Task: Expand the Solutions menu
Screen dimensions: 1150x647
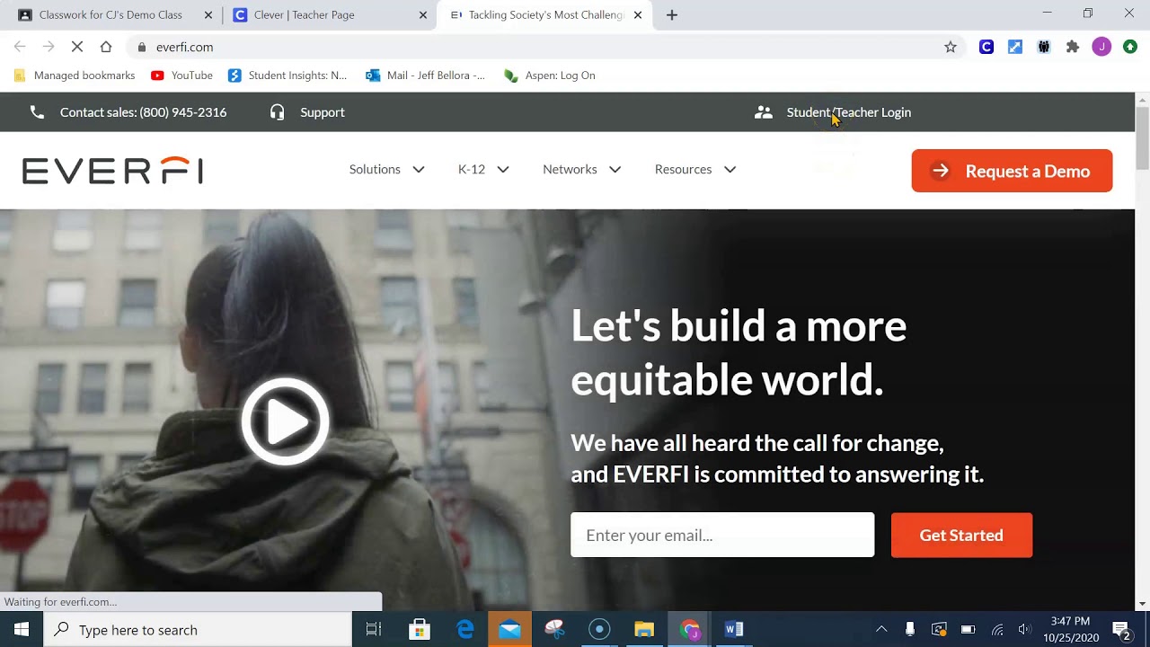Action: point(386,169)
